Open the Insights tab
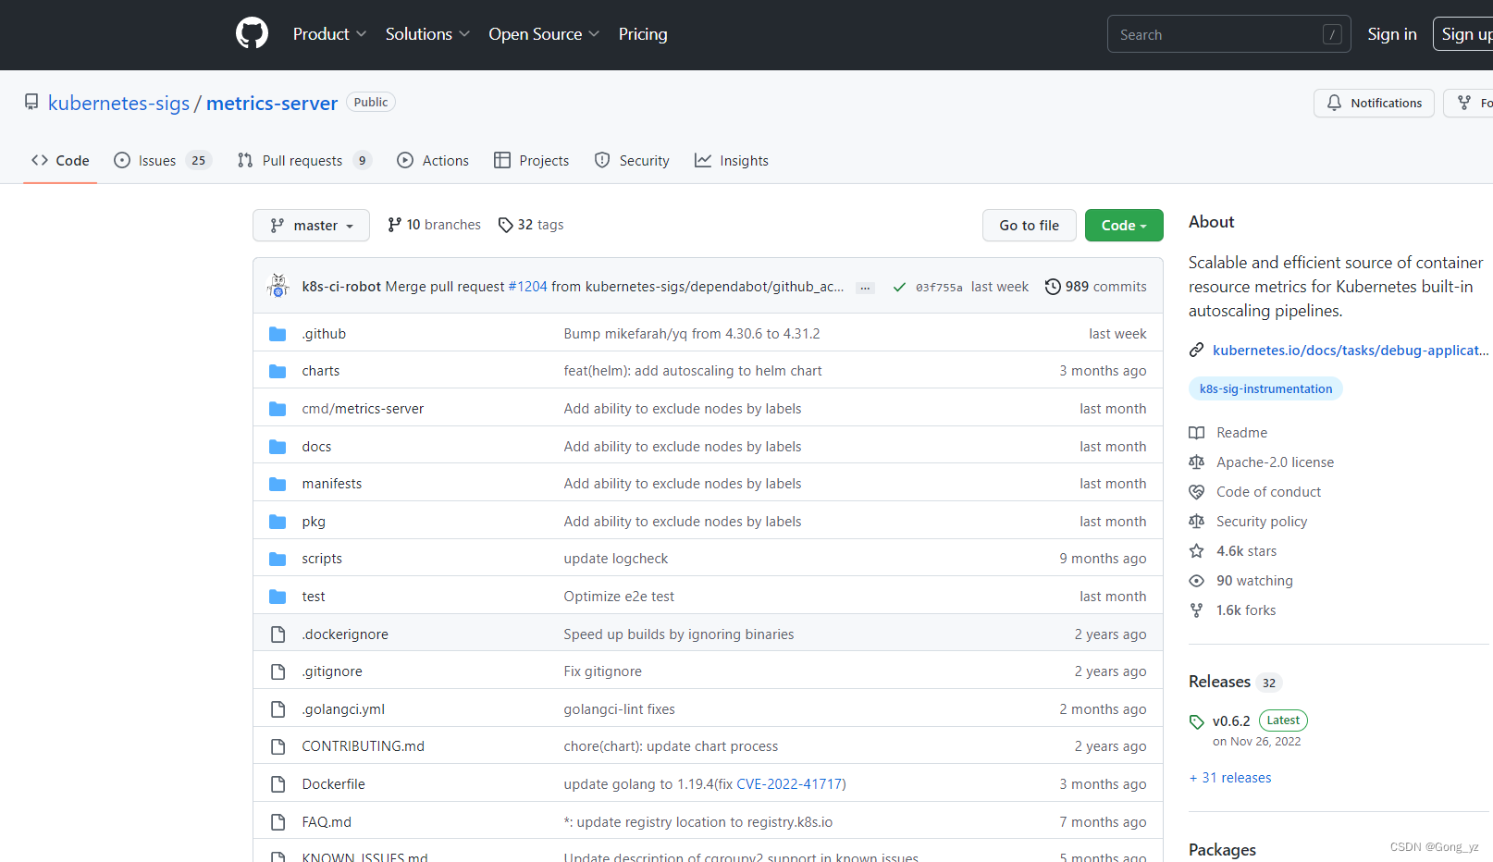This screenshot has height=862, width=1493. (732, 160)
